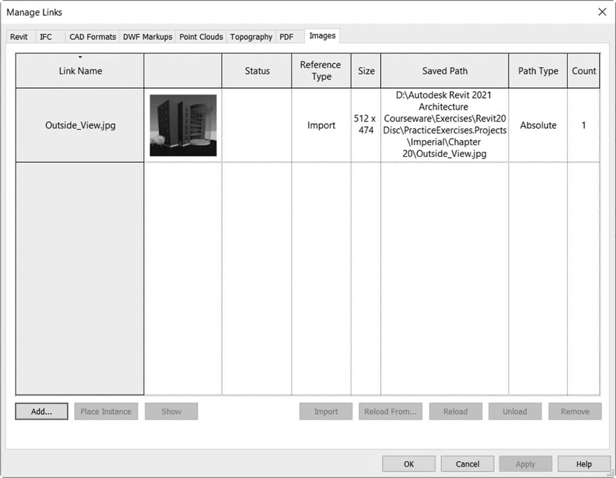Select the PDF tab

286,37
